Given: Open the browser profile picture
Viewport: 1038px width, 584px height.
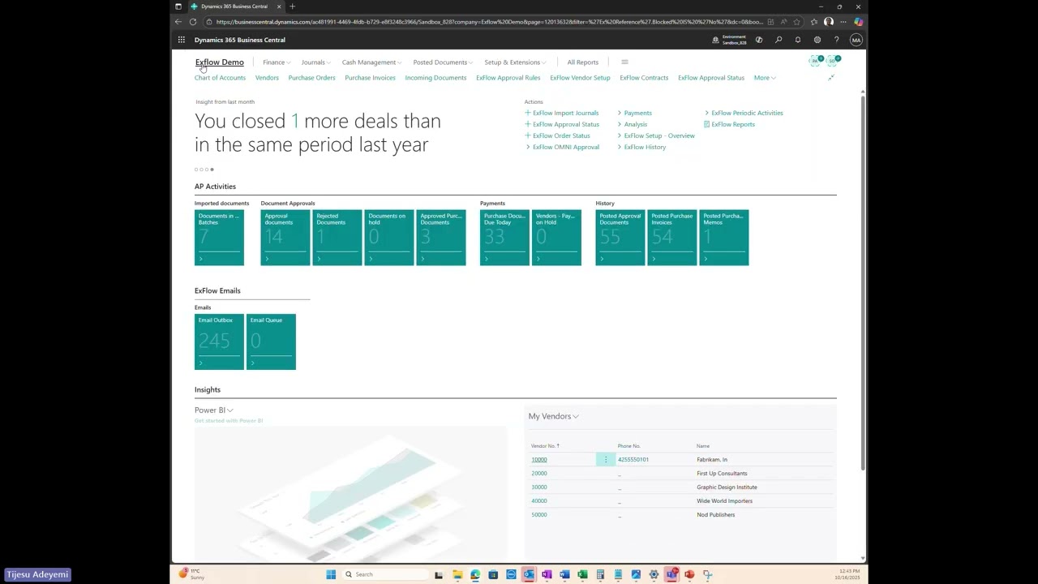Looking at the screenshot, I should (829, 22).
